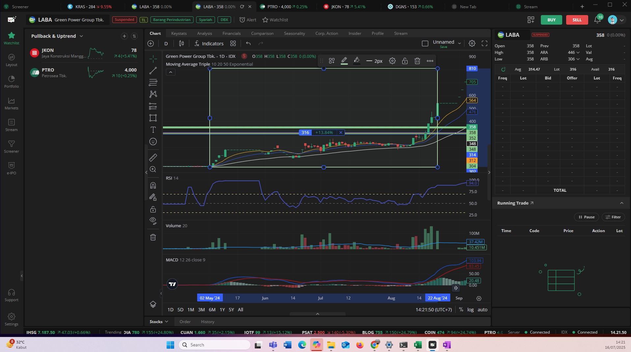Collapse the indicator legend arrow

click(x=171, y=72)
